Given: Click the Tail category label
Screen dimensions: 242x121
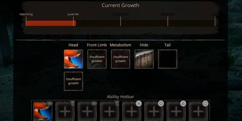Looking at the screenshot, I should [167, 45].
